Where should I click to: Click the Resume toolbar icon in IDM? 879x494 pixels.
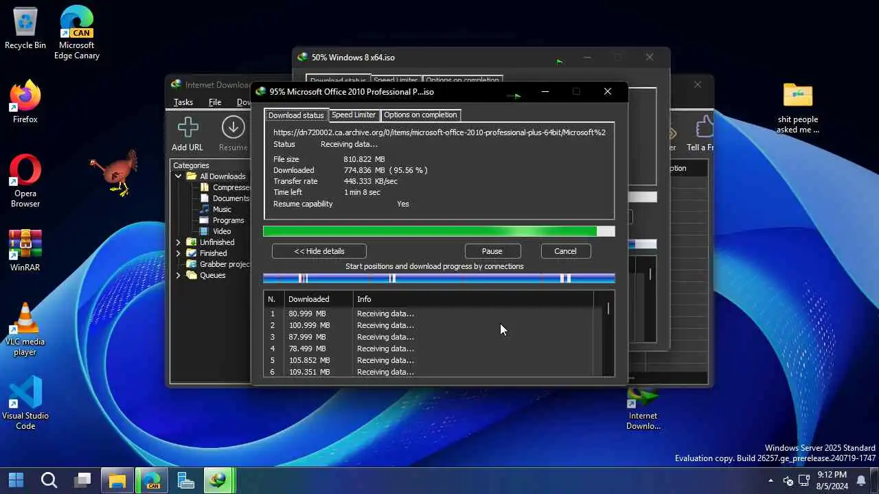pos(233,128)
